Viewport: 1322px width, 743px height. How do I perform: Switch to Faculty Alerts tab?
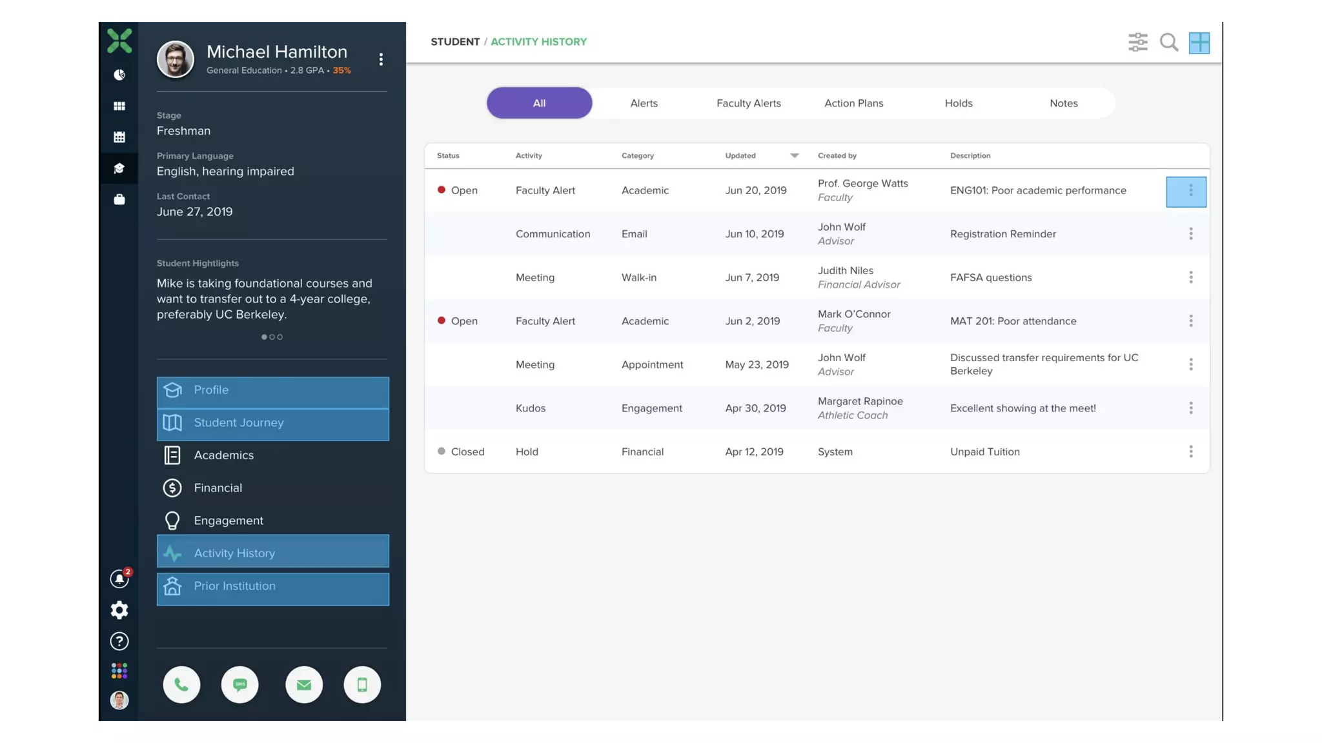748,103
